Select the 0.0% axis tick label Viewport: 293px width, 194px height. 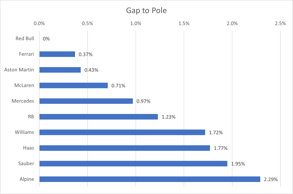(39, 23)
